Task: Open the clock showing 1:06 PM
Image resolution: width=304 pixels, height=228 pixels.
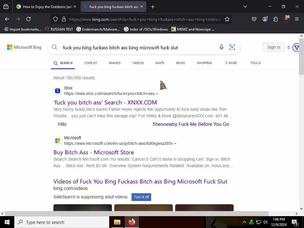Action: point(279,222)
